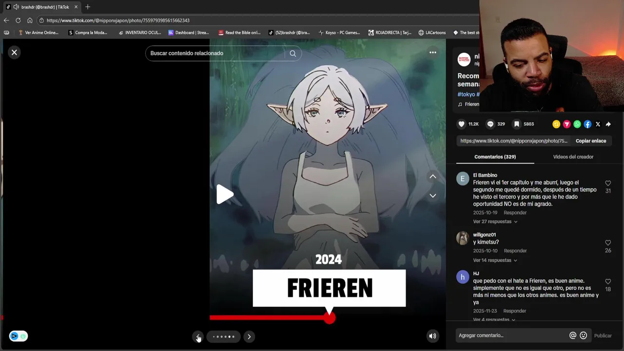Click the Agregar comentario input field

(x=512, y=335)
